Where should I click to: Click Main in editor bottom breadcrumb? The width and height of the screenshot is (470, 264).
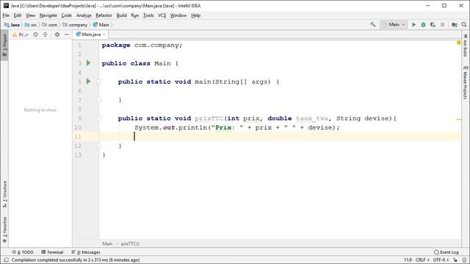107,243
